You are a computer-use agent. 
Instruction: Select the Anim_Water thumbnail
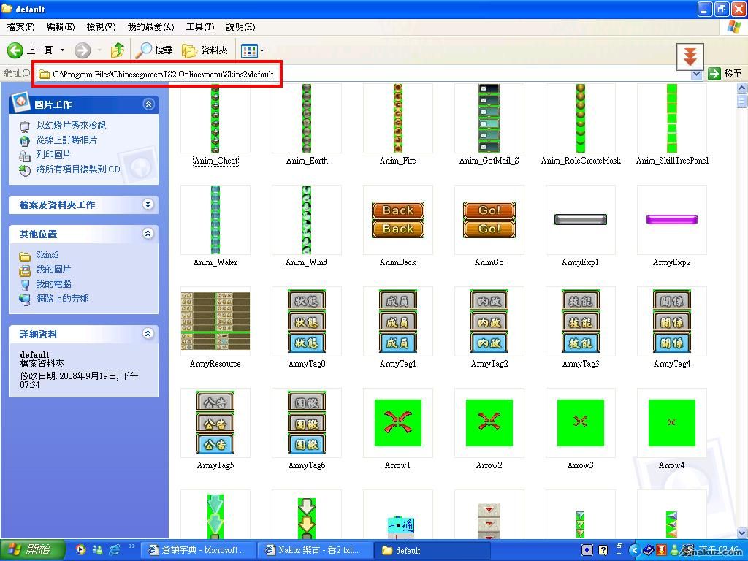pos(215,220)
